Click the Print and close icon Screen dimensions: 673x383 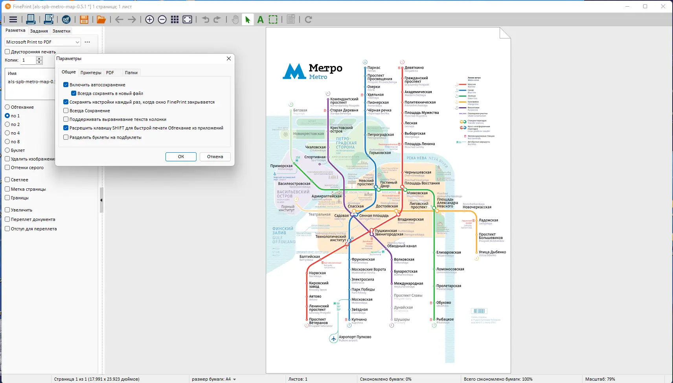point(49,19)
